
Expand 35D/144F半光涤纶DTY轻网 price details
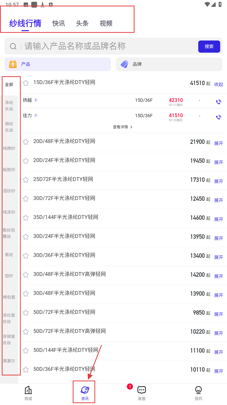click(x=218, y=219)
